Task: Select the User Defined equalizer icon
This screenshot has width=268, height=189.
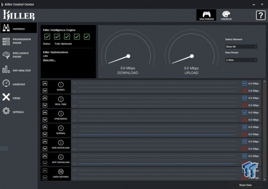Action: (61, 172)
